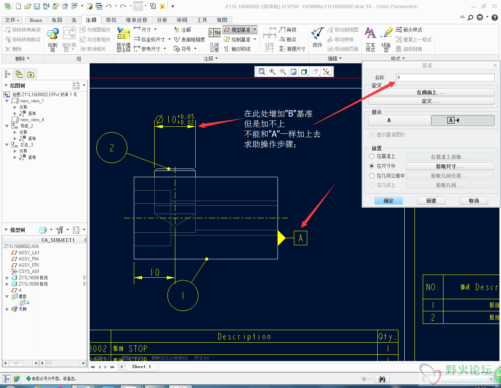Click the 定义 define button
The image size is (501, 388).
pyautogui.click(x=431, y=101)
